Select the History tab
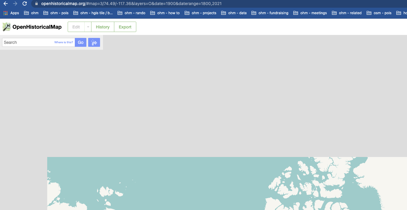Image resolution: width=407 pixels, height=210 pixels. 102,27
